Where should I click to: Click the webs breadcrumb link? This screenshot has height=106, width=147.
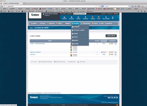tap(31, 28)
